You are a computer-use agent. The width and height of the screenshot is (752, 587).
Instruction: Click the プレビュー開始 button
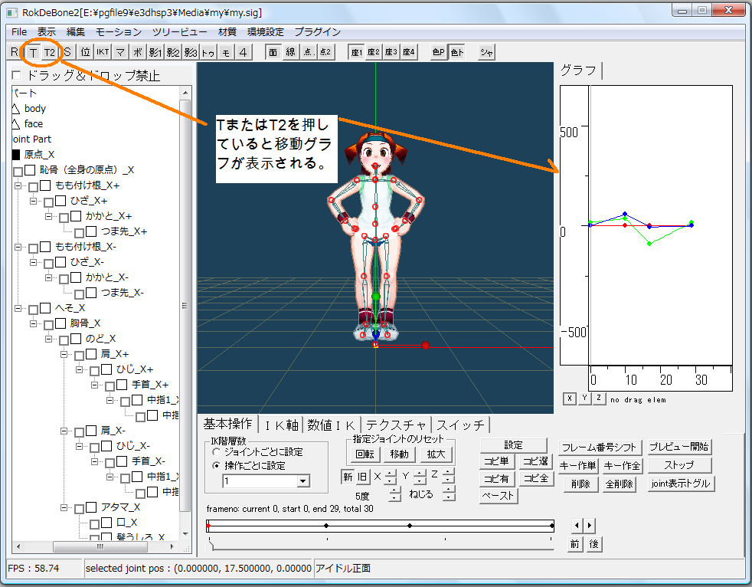pyautogui.click(x=679, y=447)
